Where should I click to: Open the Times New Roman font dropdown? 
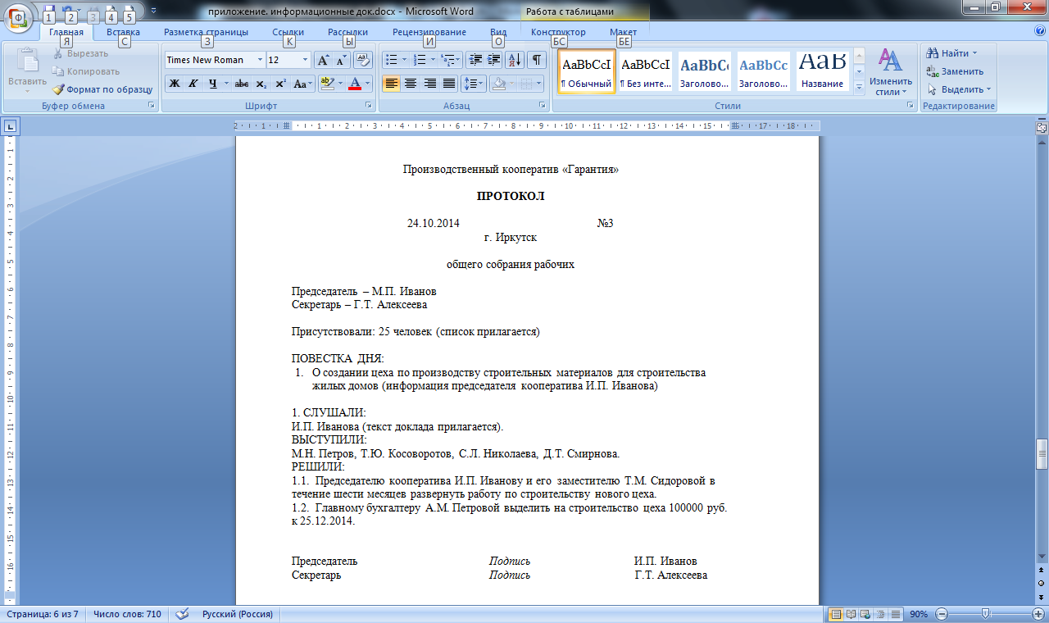(x=260, y=60)
